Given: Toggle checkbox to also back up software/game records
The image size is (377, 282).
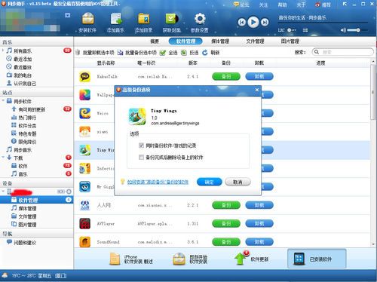Looking at the screenshot, I should tap(141, 146).
